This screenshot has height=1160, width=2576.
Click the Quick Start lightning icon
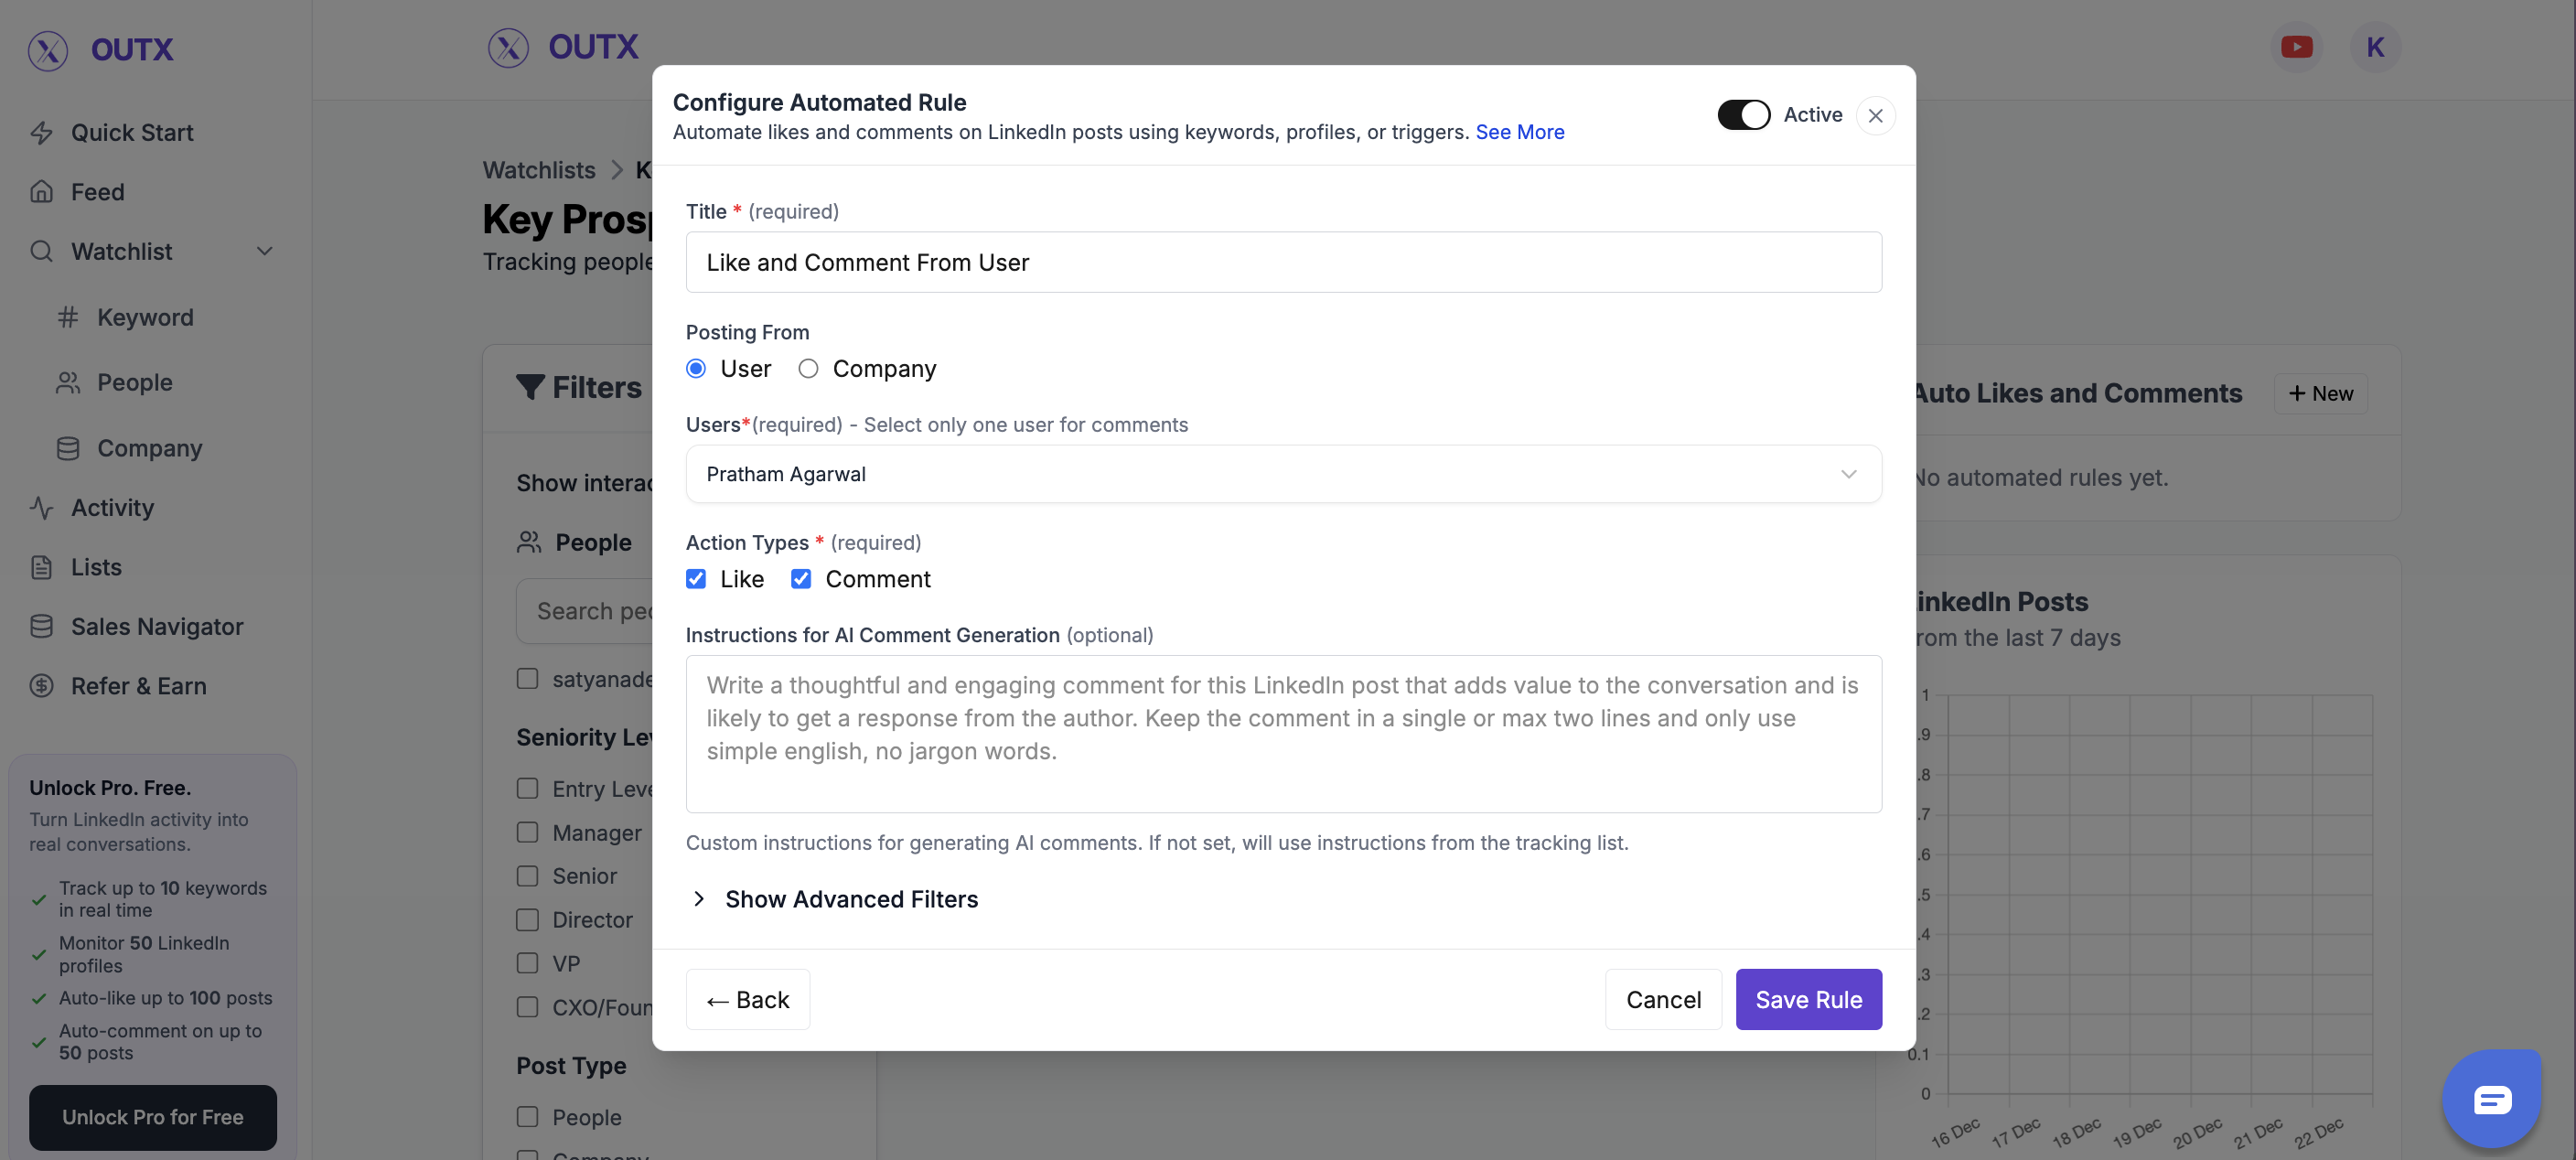point(41,133)
